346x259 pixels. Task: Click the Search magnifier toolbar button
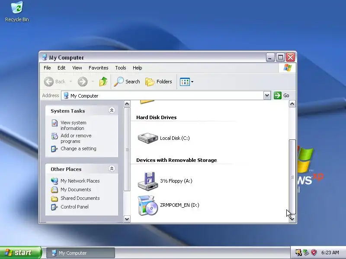coord(127,82)
